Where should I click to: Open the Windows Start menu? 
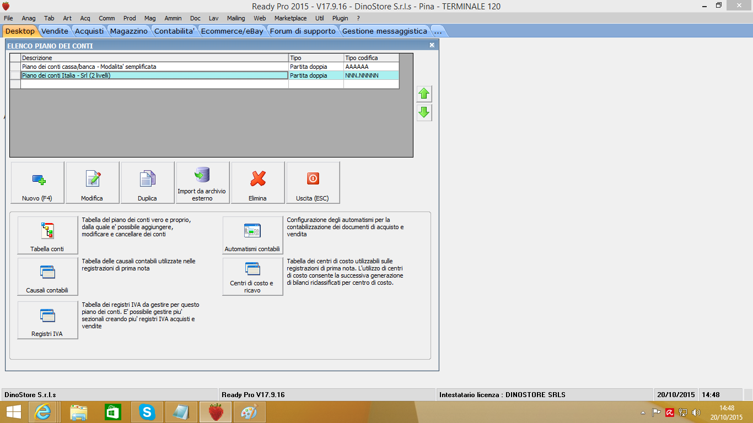click(13, 412)
